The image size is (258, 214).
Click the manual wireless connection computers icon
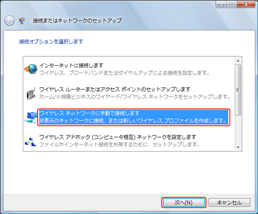[31, 117]
